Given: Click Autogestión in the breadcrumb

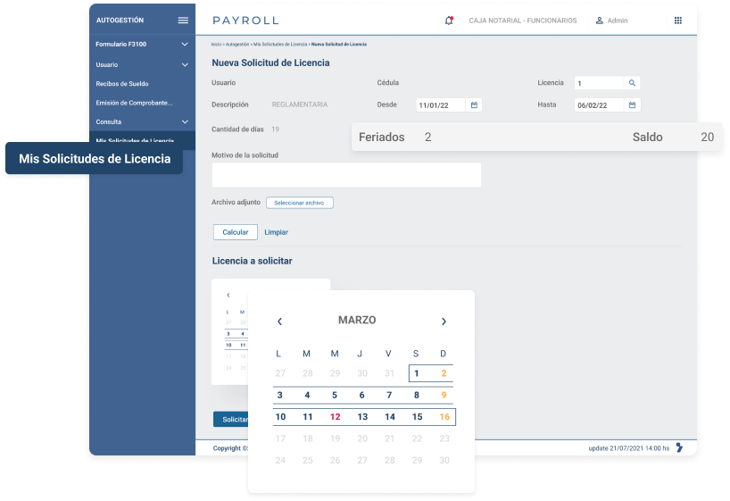Looking at the screenshot, I should click(236, 44).
